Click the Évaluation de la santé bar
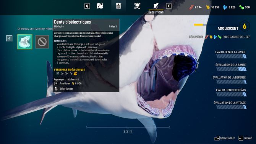 231,69
